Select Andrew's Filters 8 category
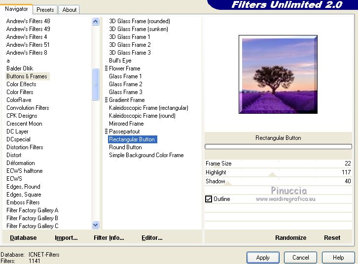Viewport: 358px width, 264px height. tap(27, 52)
